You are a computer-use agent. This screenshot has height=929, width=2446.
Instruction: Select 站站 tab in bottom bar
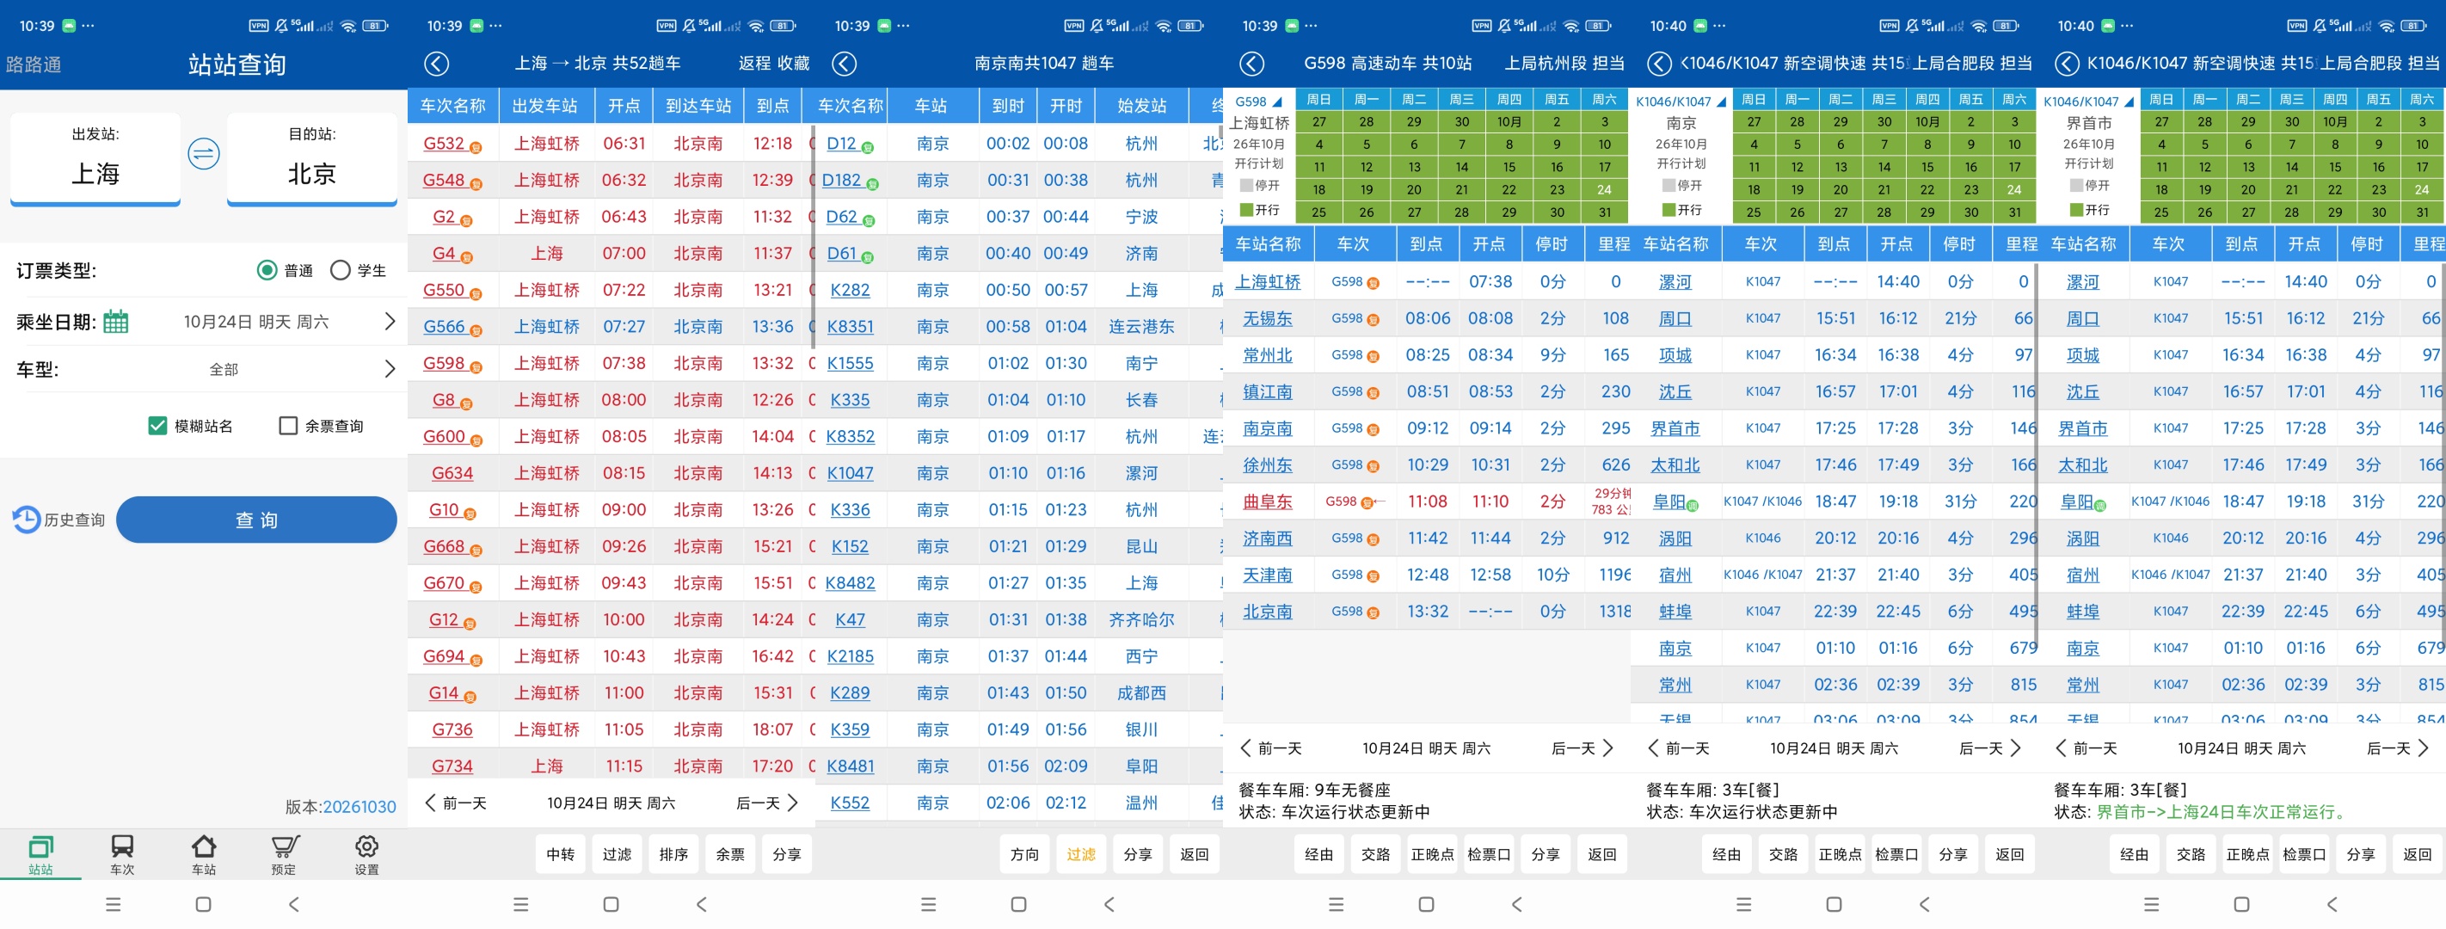40,854
